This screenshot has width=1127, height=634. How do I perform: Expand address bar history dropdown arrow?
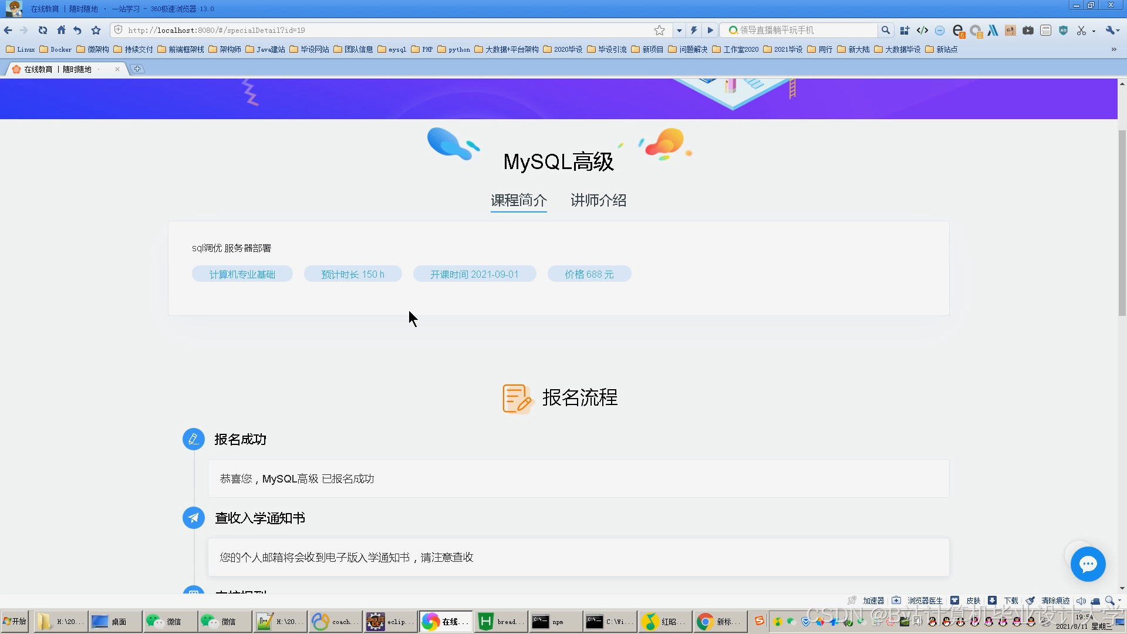coord(679,30)
